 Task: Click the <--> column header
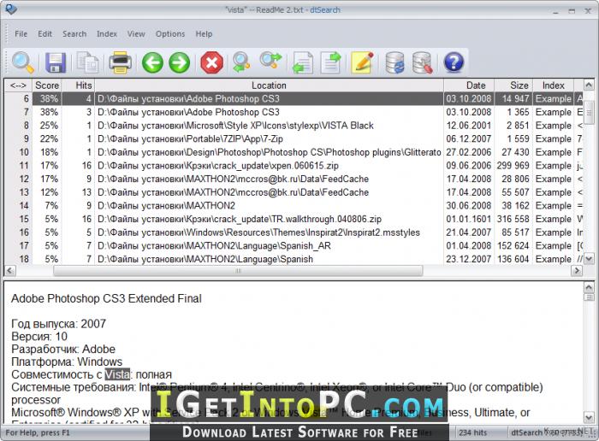click(x=18, y=85)
